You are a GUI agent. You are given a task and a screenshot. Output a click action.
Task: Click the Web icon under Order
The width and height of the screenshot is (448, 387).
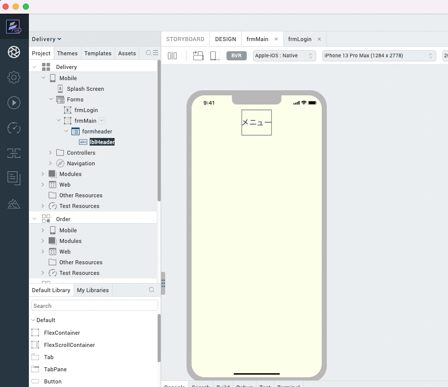pyautogui.click(x=53, y=252)
